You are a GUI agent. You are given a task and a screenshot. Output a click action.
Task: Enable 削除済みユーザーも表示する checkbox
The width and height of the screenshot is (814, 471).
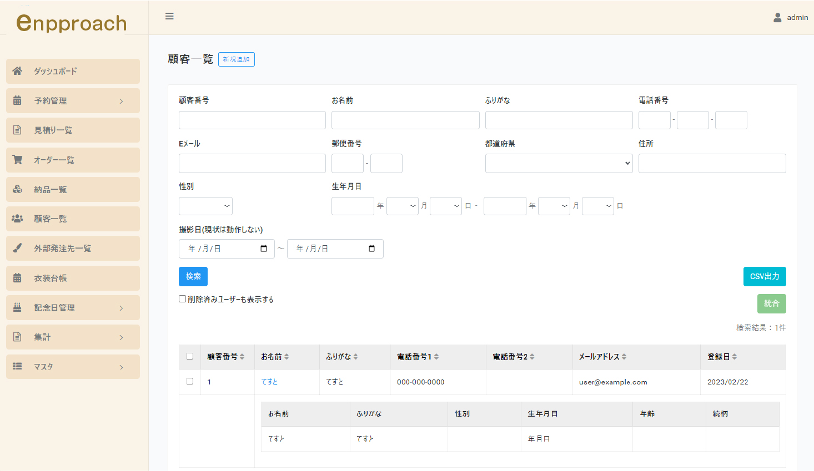pos(182,299)
